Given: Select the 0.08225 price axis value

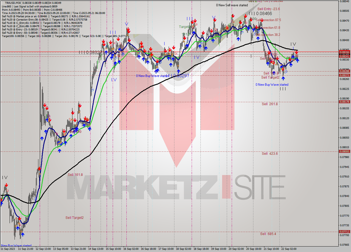Looking at the screenshot, I should click(344, 89).
